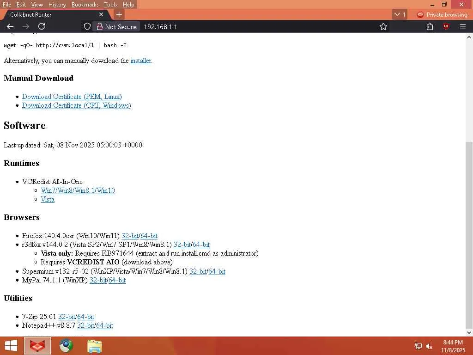Click the Vista only KB971644 note
This screenshot has height=355, width=473.
click(x=150, y=253)
